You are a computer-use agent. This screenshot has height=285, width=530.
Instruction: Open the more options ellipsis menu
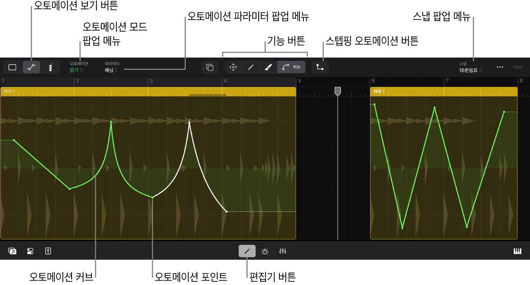[500, 67]
